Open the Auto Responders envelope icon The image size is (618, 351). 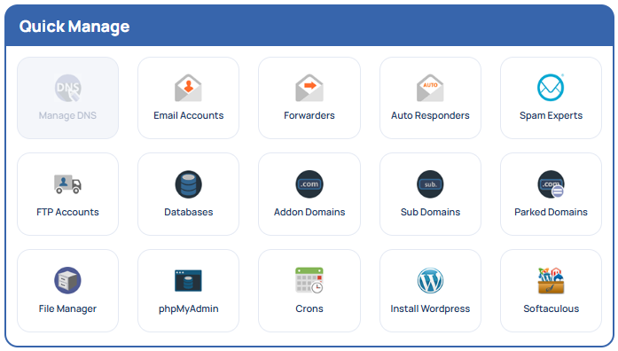[430, 88]
